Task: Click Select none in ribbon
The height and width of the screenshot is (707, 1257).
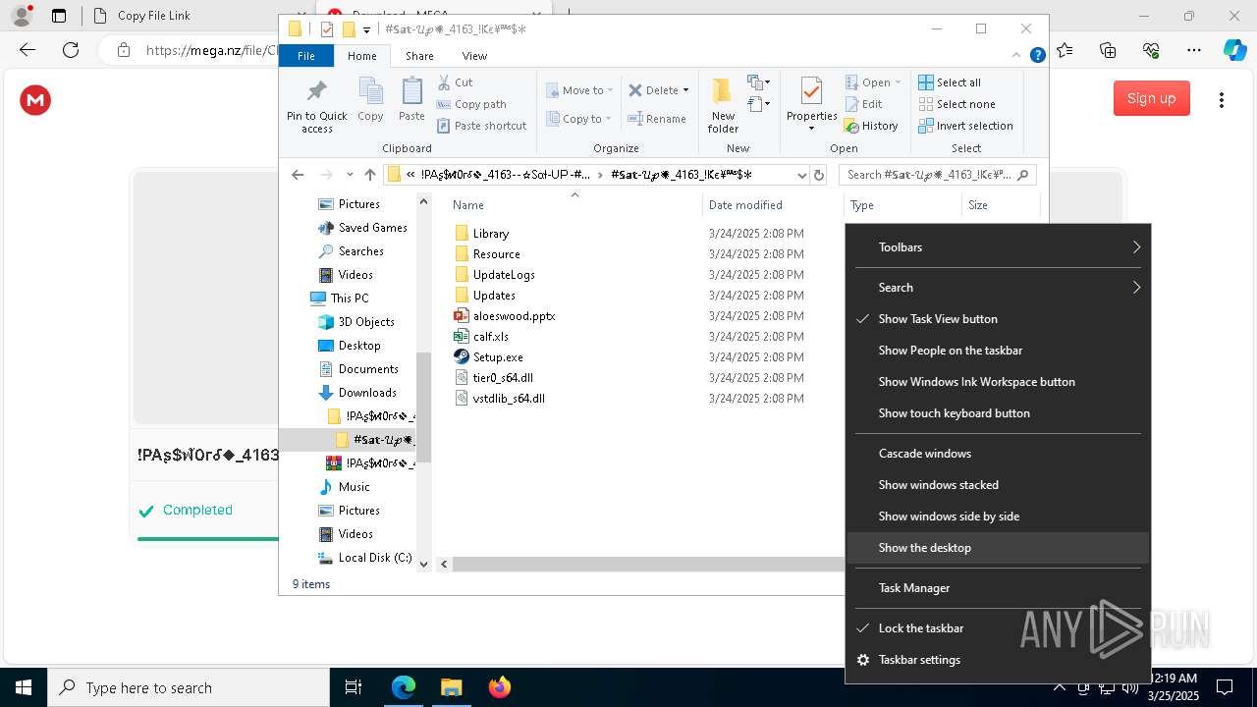Action: pos(956,104)
